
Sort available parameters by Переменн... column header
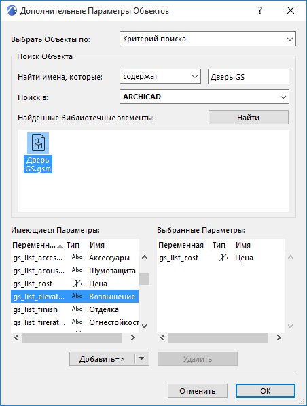tap(38, 245)
